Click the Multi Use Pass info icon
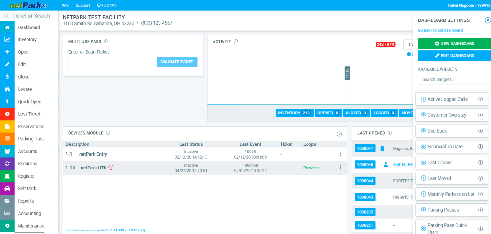The width and height of the screenshot is (491, 234). [106, 41]
